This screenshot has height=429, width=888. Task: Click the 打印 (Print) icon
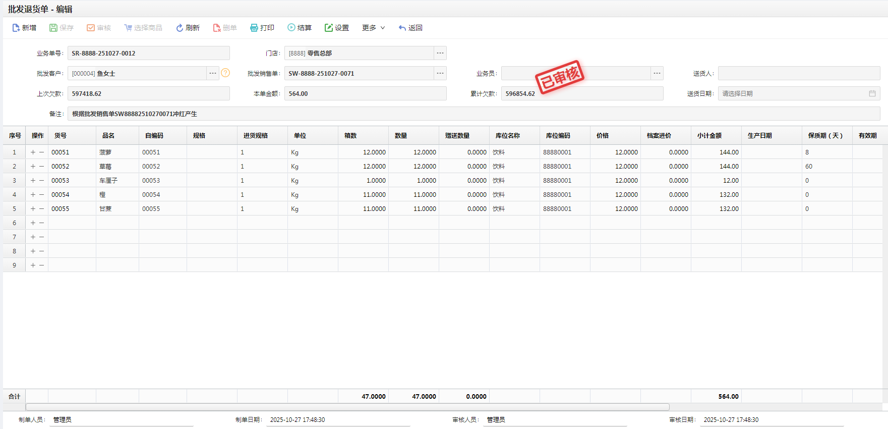pos(254,28)
